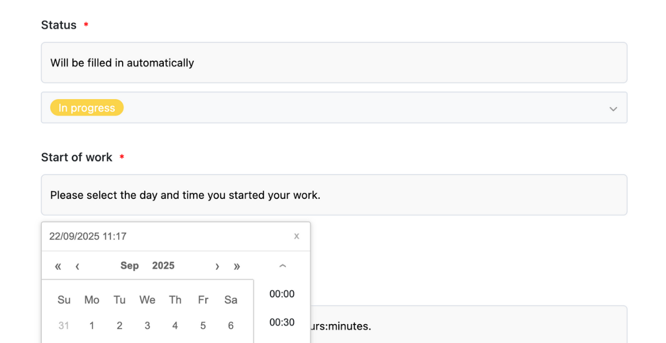This screenshot has width=666, height=343.
Task: Select the 00:00 time option
Action: [282, 294]
